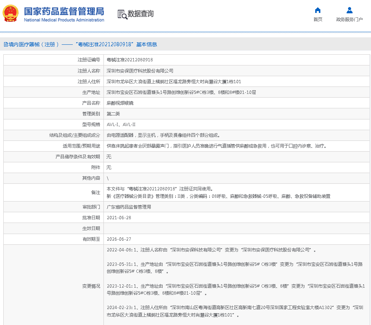Click the 政务服务门户 user icon
The height and width of the screenshot is (325, 371).
point(349,10)
